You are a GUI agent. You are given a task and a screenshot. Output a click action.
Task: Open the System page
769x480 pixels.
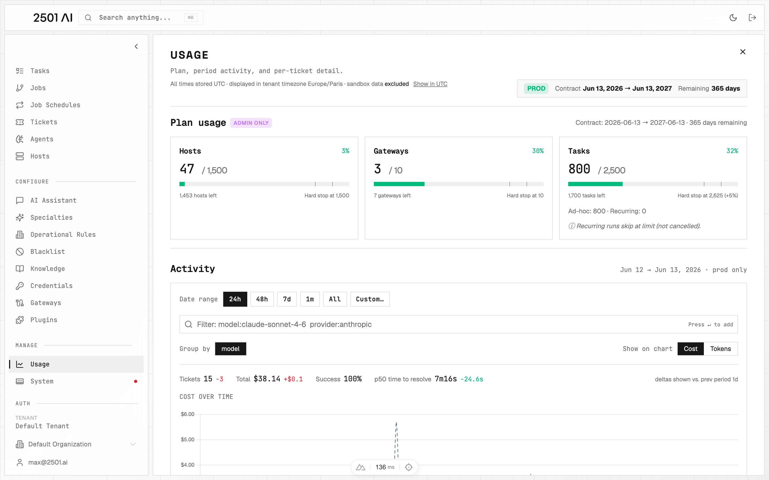pos(76,381)
